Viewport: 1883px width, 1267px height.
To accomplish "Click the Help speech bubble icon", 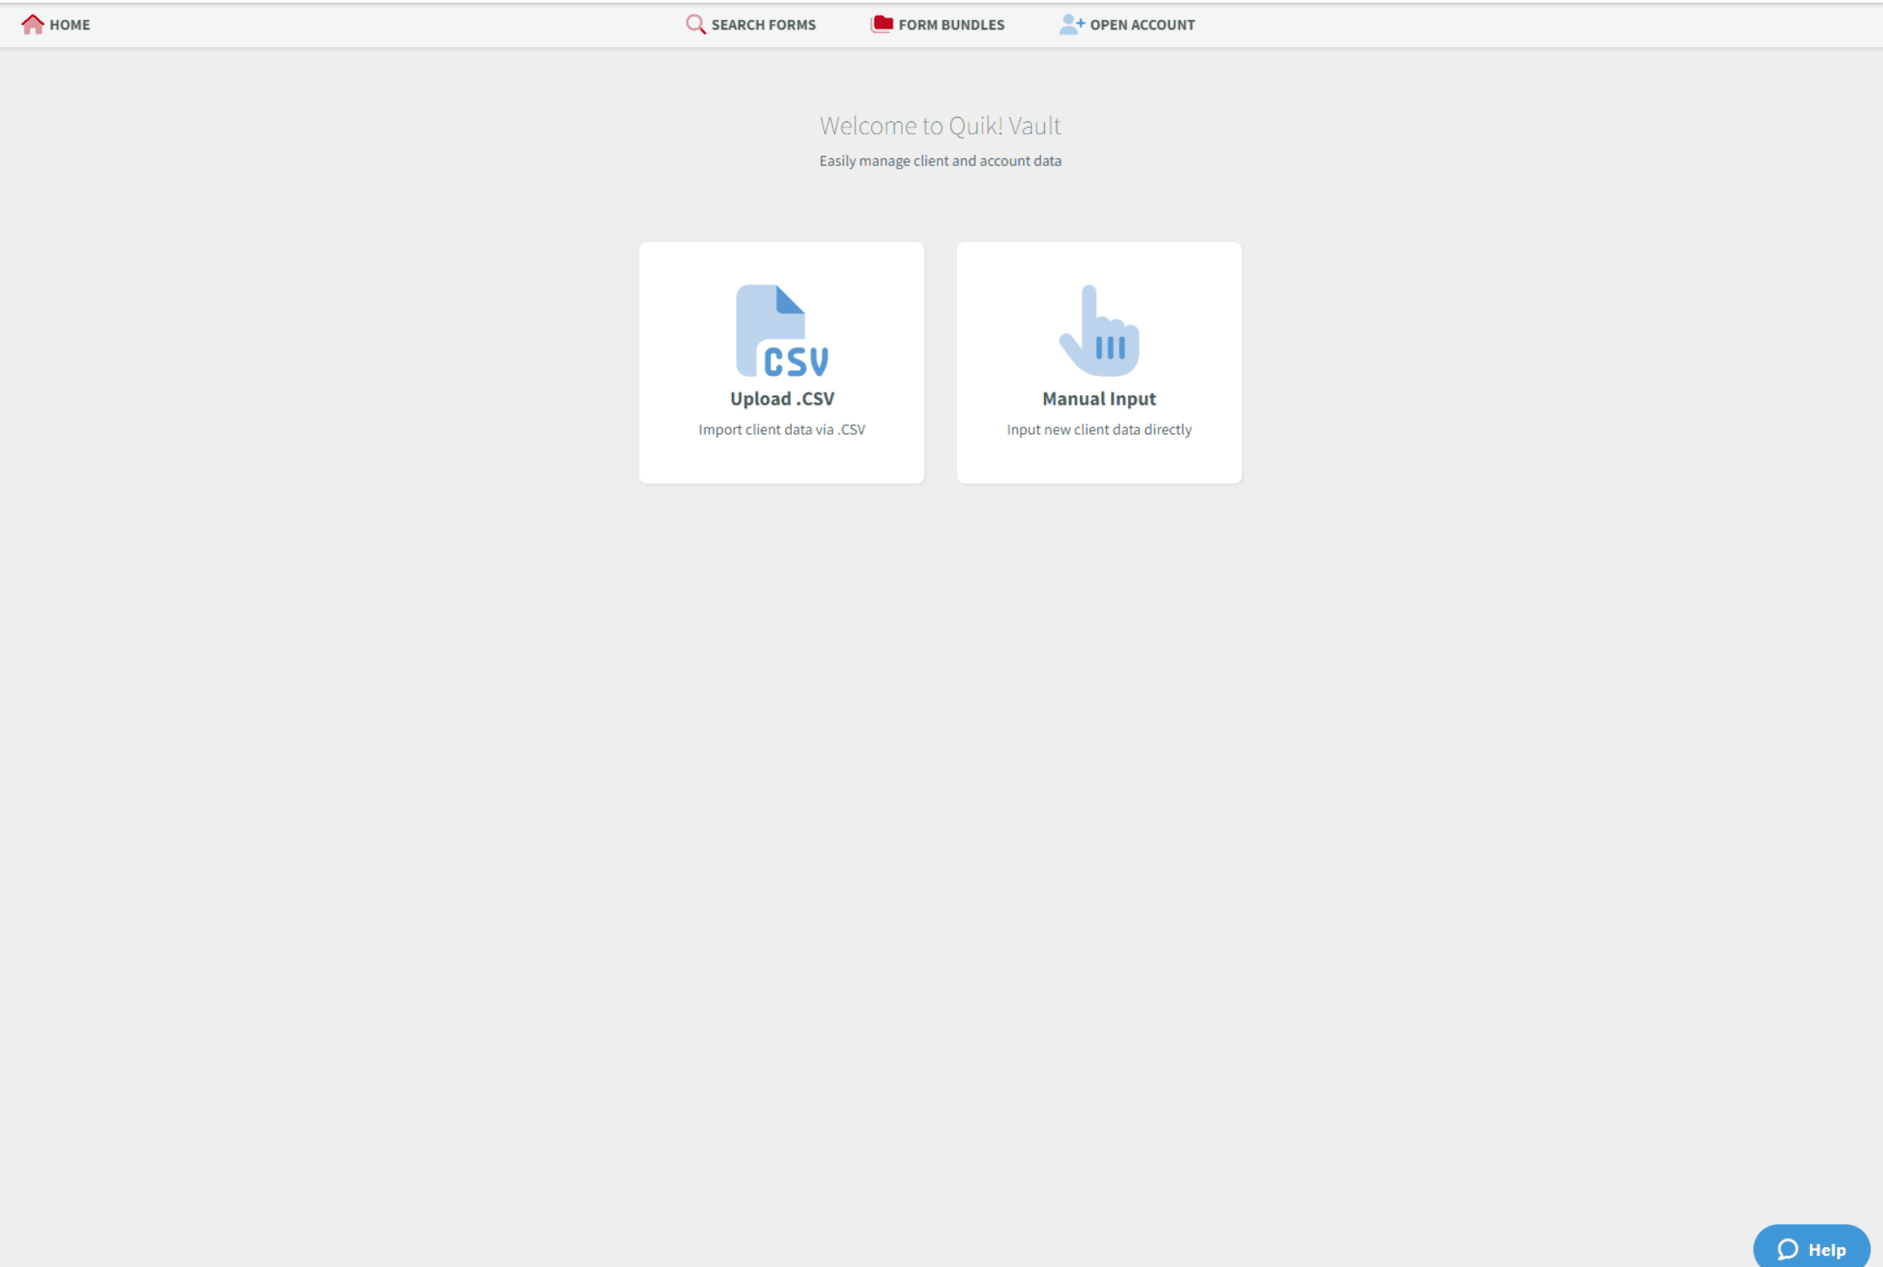I will click(x=1787, y=1250).
